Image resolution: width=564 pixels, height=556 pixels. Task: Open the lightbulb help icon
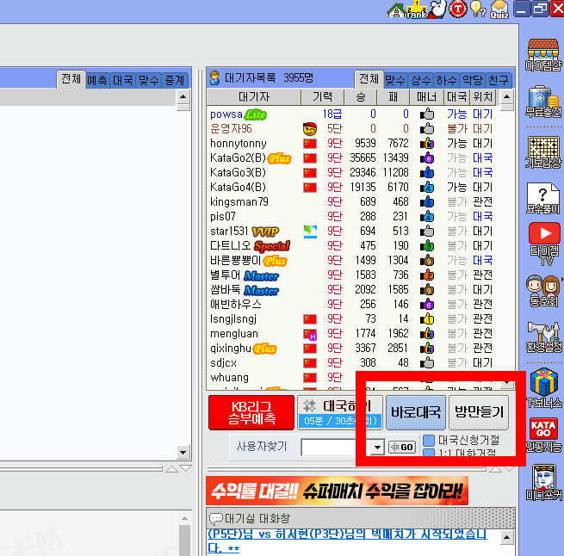pos(478,9)
